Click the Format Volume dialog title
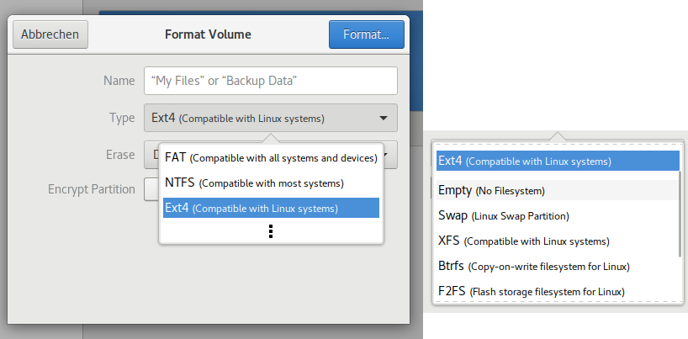Screen dimensions: 688x339 click(207, 34)
